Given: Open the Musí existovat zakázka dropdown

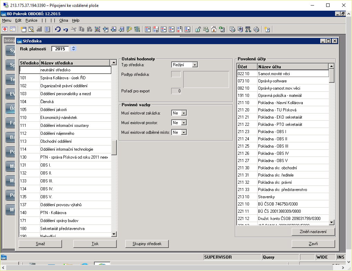Looking at the screenshot, I should 184,113.
